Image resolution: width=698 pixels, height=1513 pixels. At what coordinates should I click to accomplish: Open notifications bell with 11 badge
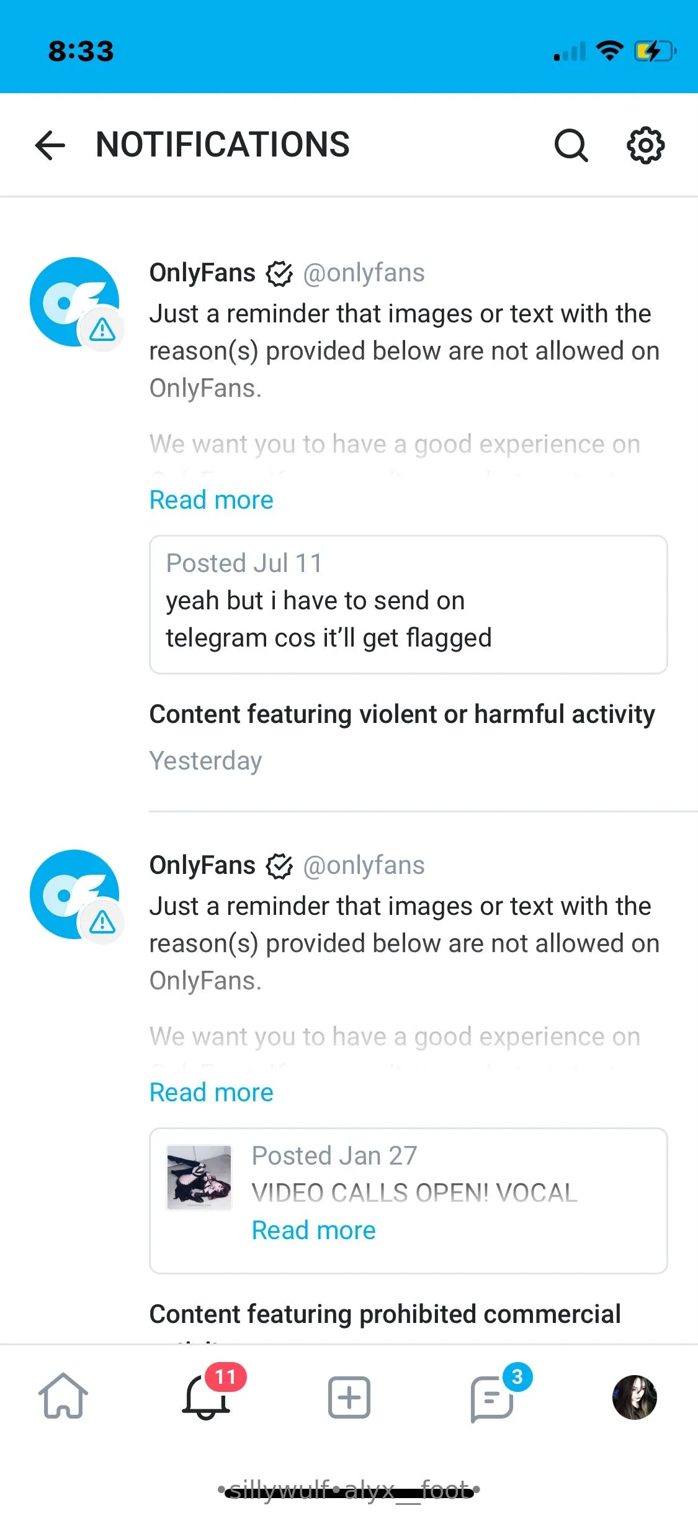[x=207, y=1396]
